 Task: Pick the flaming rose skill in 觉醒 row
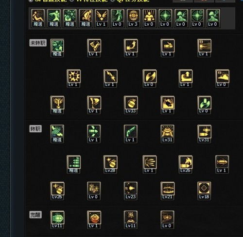pyautogui.click(x=94, y=220)
